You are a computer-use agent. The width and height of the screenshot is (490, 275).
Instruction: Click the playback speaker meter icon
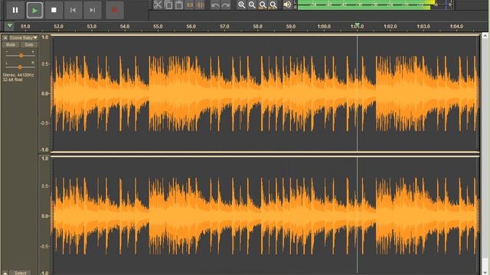[x=287, y=5]
